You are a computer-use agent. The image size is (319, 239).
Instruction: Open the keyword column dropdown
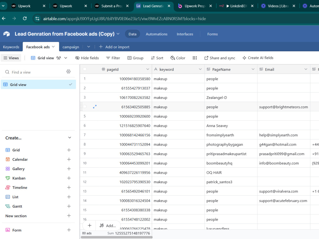[x=200, y=69]
